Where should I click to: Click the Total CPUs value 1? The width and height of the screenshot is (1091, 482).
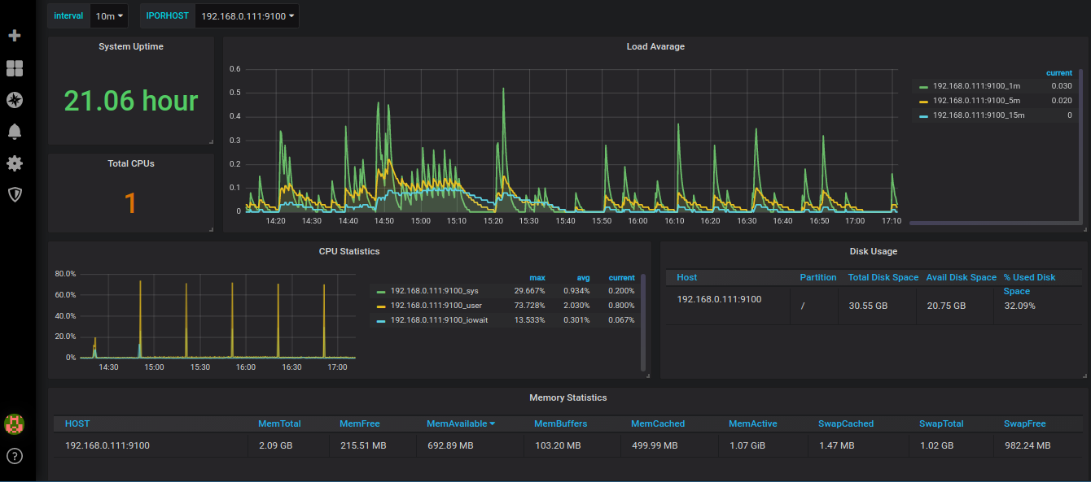click(x=131, y=203)
